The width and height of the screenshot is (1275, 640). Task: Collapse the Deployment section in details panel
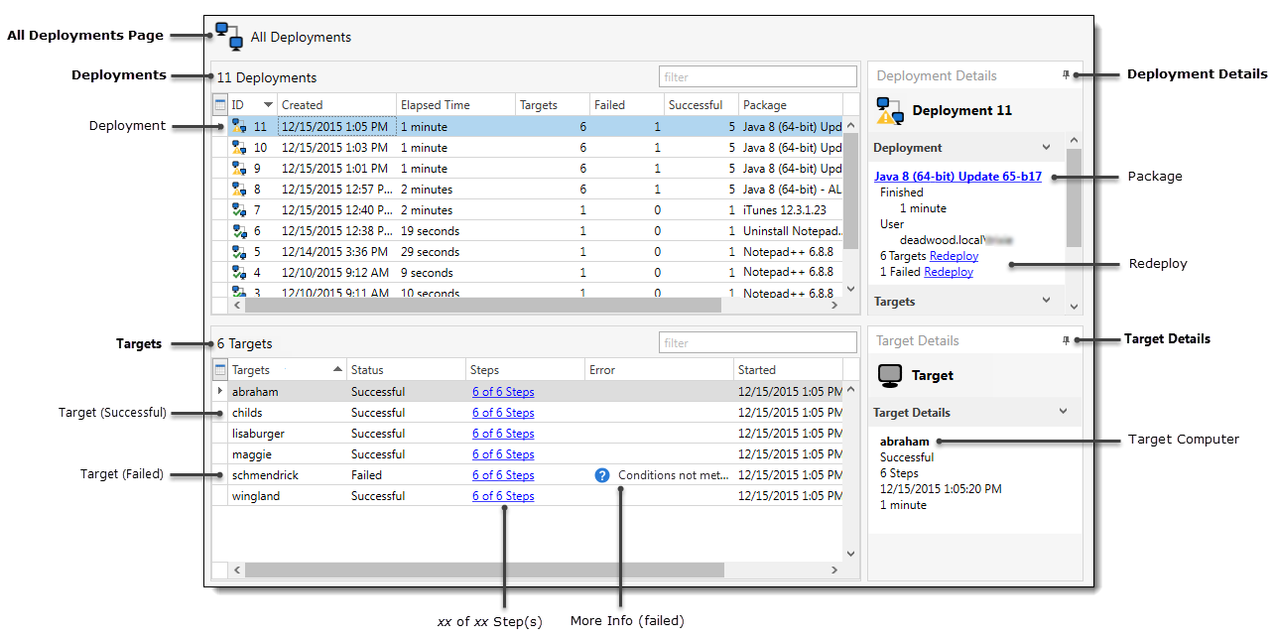point(1046,148)
